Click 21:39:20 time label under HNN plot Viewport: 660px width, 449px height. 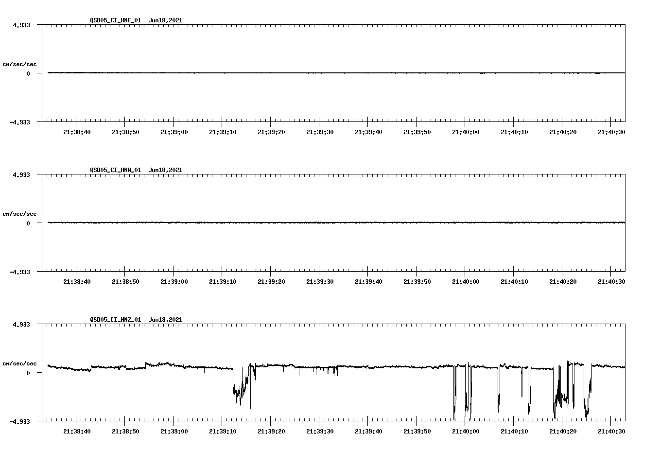point(271,282)
